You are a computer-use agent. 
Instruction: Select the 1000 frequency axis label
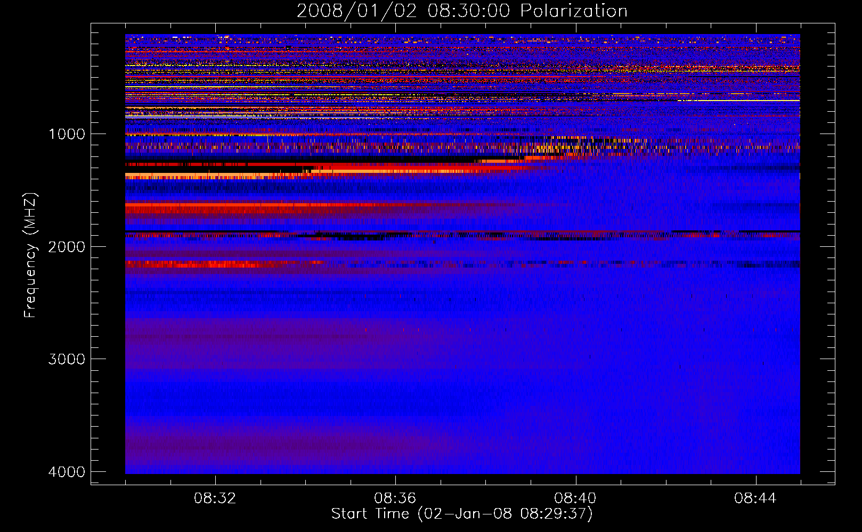(67, 134)
